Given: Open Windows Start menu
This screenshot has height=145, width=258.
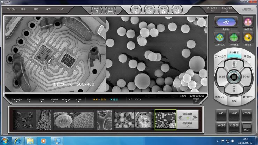Looking at the screenshot, I should [x=5, y=141].
